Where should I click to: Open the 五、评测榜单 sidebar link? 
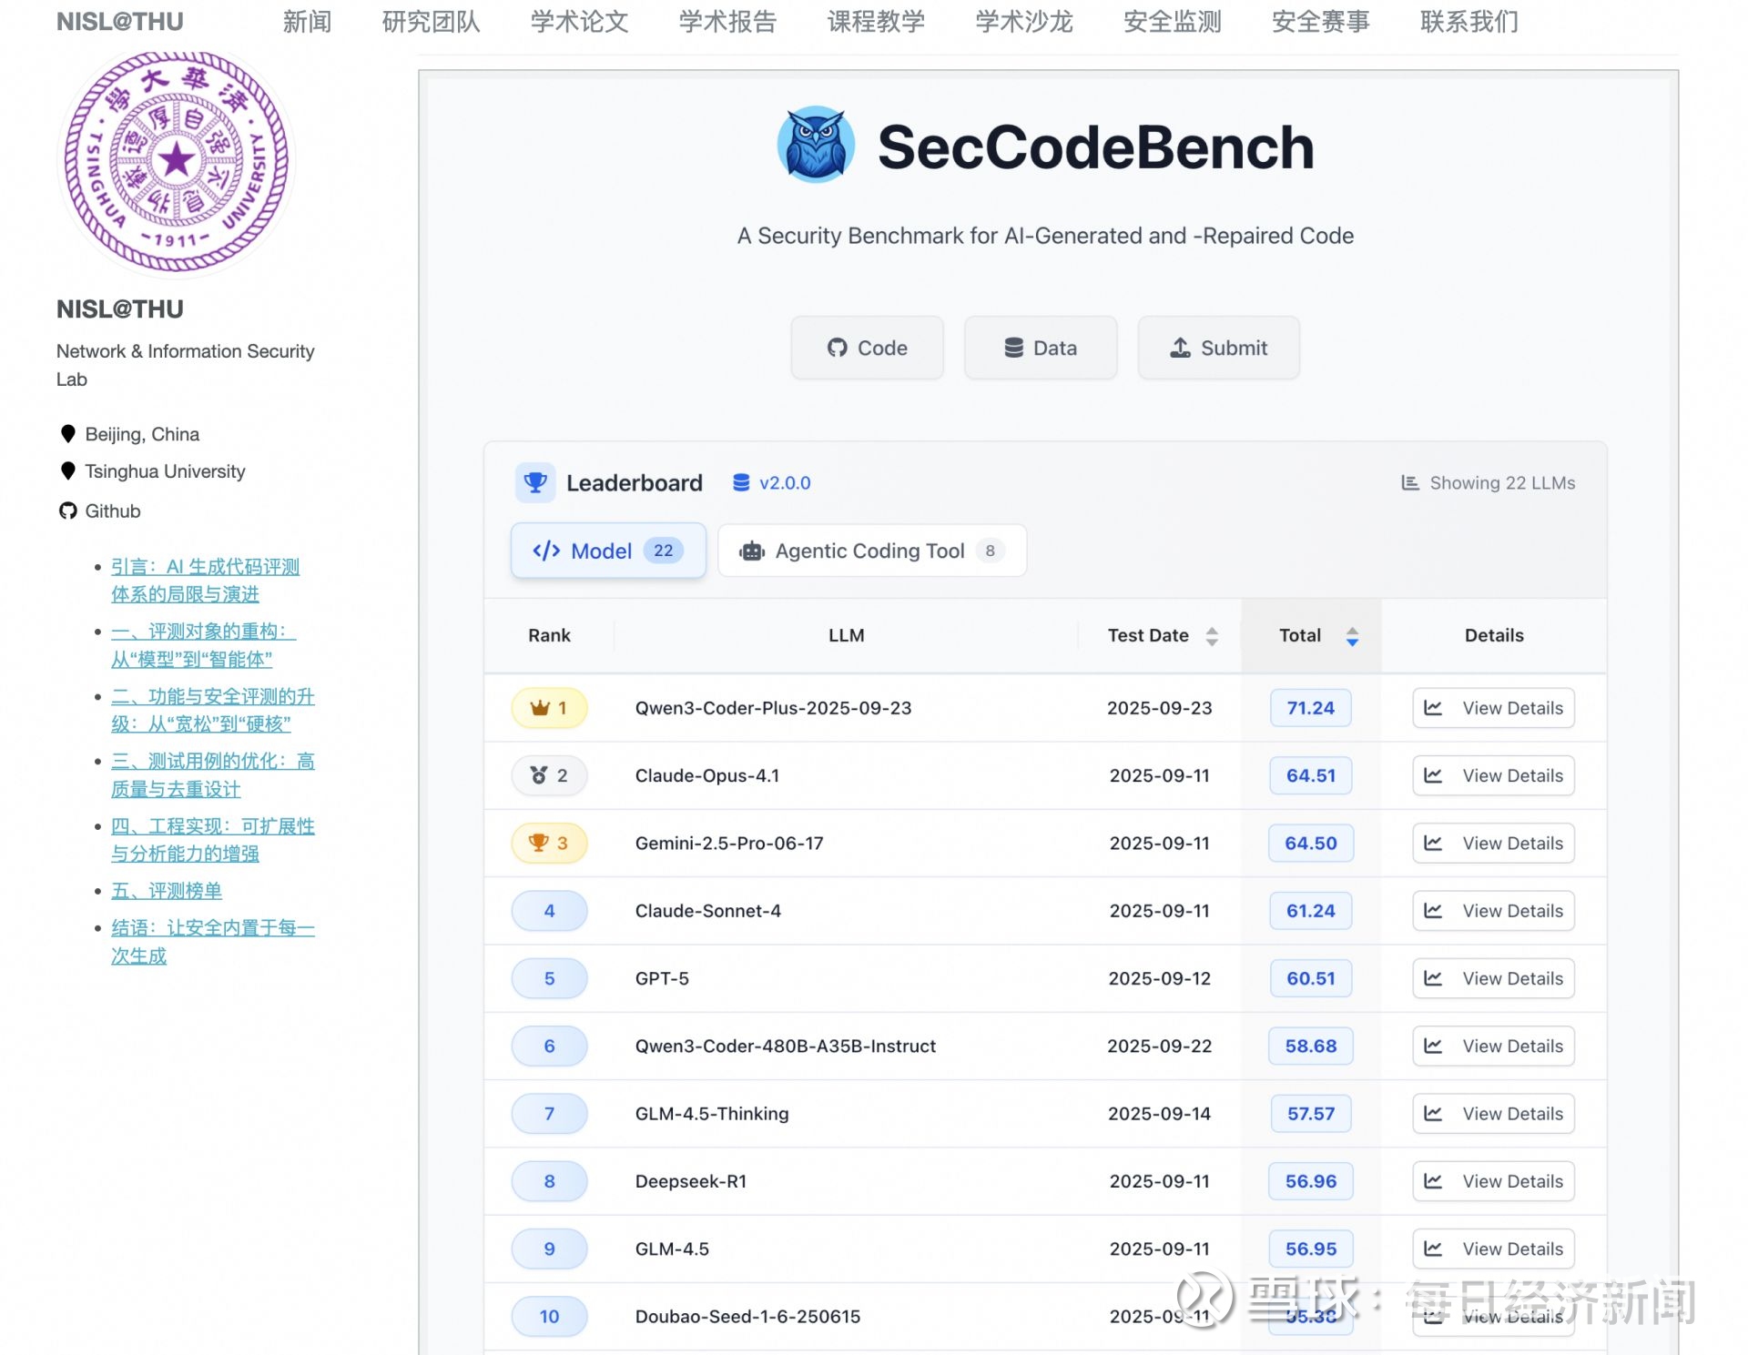click(165, 891)
